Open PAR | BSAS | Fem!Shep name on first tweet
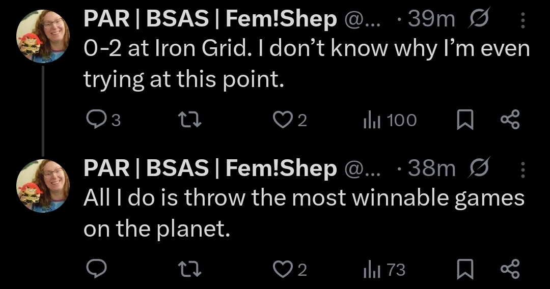This screenshot has height=289, width=550. click(210, 19)
